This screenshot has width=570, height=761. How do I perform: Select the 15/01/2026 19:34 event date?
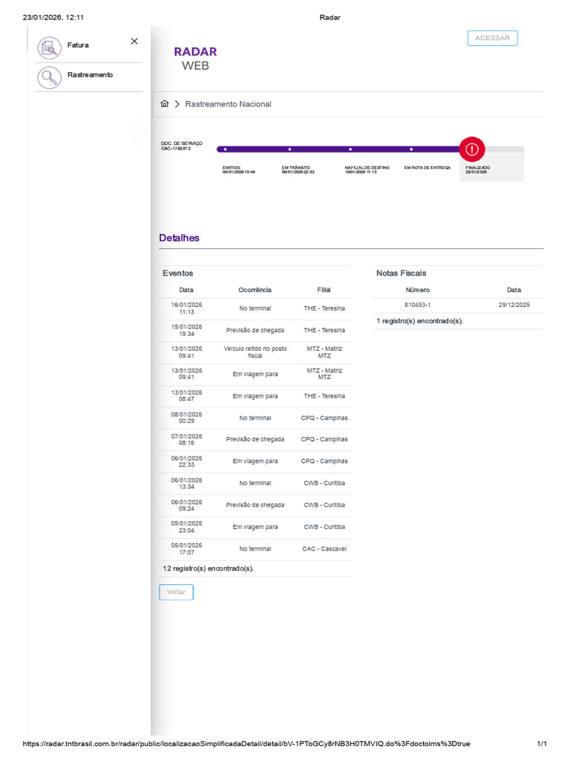[x=186, y=330]
